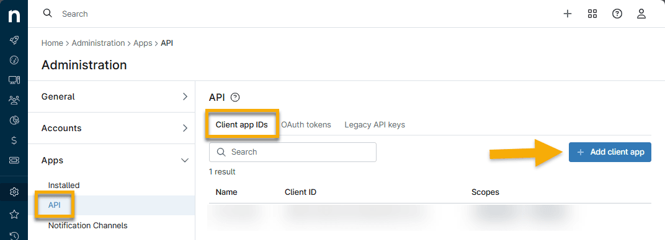Open the ticket sidebar icon
665x240 pixels.
pyautogui.click(x=14, y=161)
